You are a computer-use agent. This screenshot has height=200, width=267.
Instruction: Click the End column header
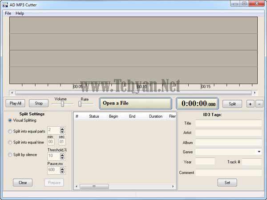pos(132,116)
